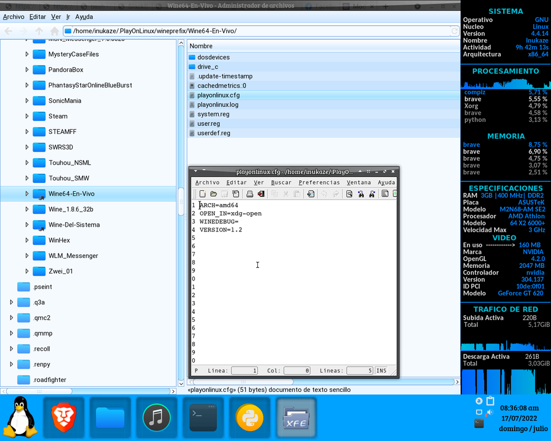The image size is (551, 441).
Task: Click the clipboard icon in the system tray
Action: tap(490, 401)
